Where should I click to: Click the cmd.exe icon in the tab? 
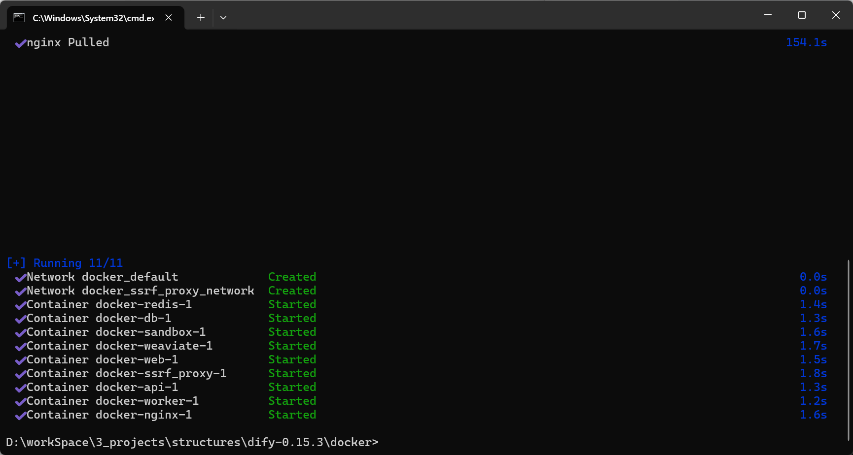pos(19,17)
